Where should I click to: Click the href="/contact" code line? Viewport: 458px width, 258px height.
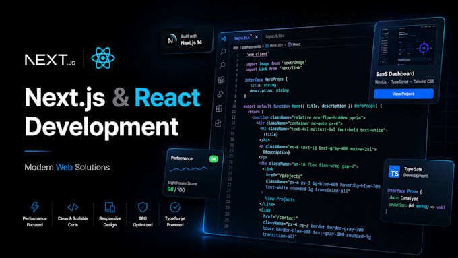280,217
